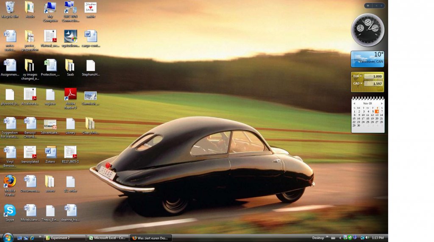
Task: Open the CAD currency dropdown
Action: [x=357, y=83]
